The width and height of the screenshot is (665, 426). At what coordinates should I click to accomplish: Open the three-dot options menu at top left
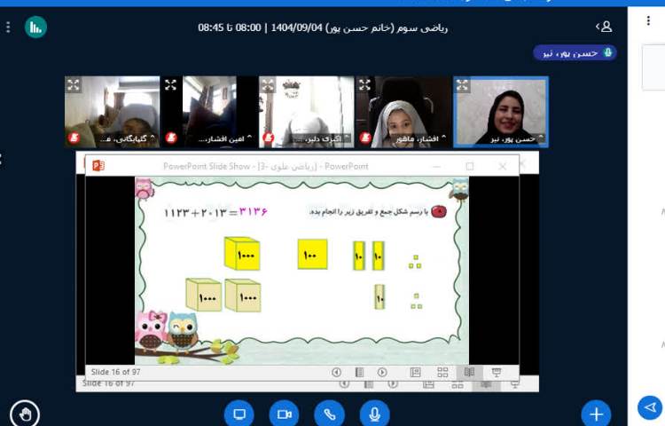[9, 28]
